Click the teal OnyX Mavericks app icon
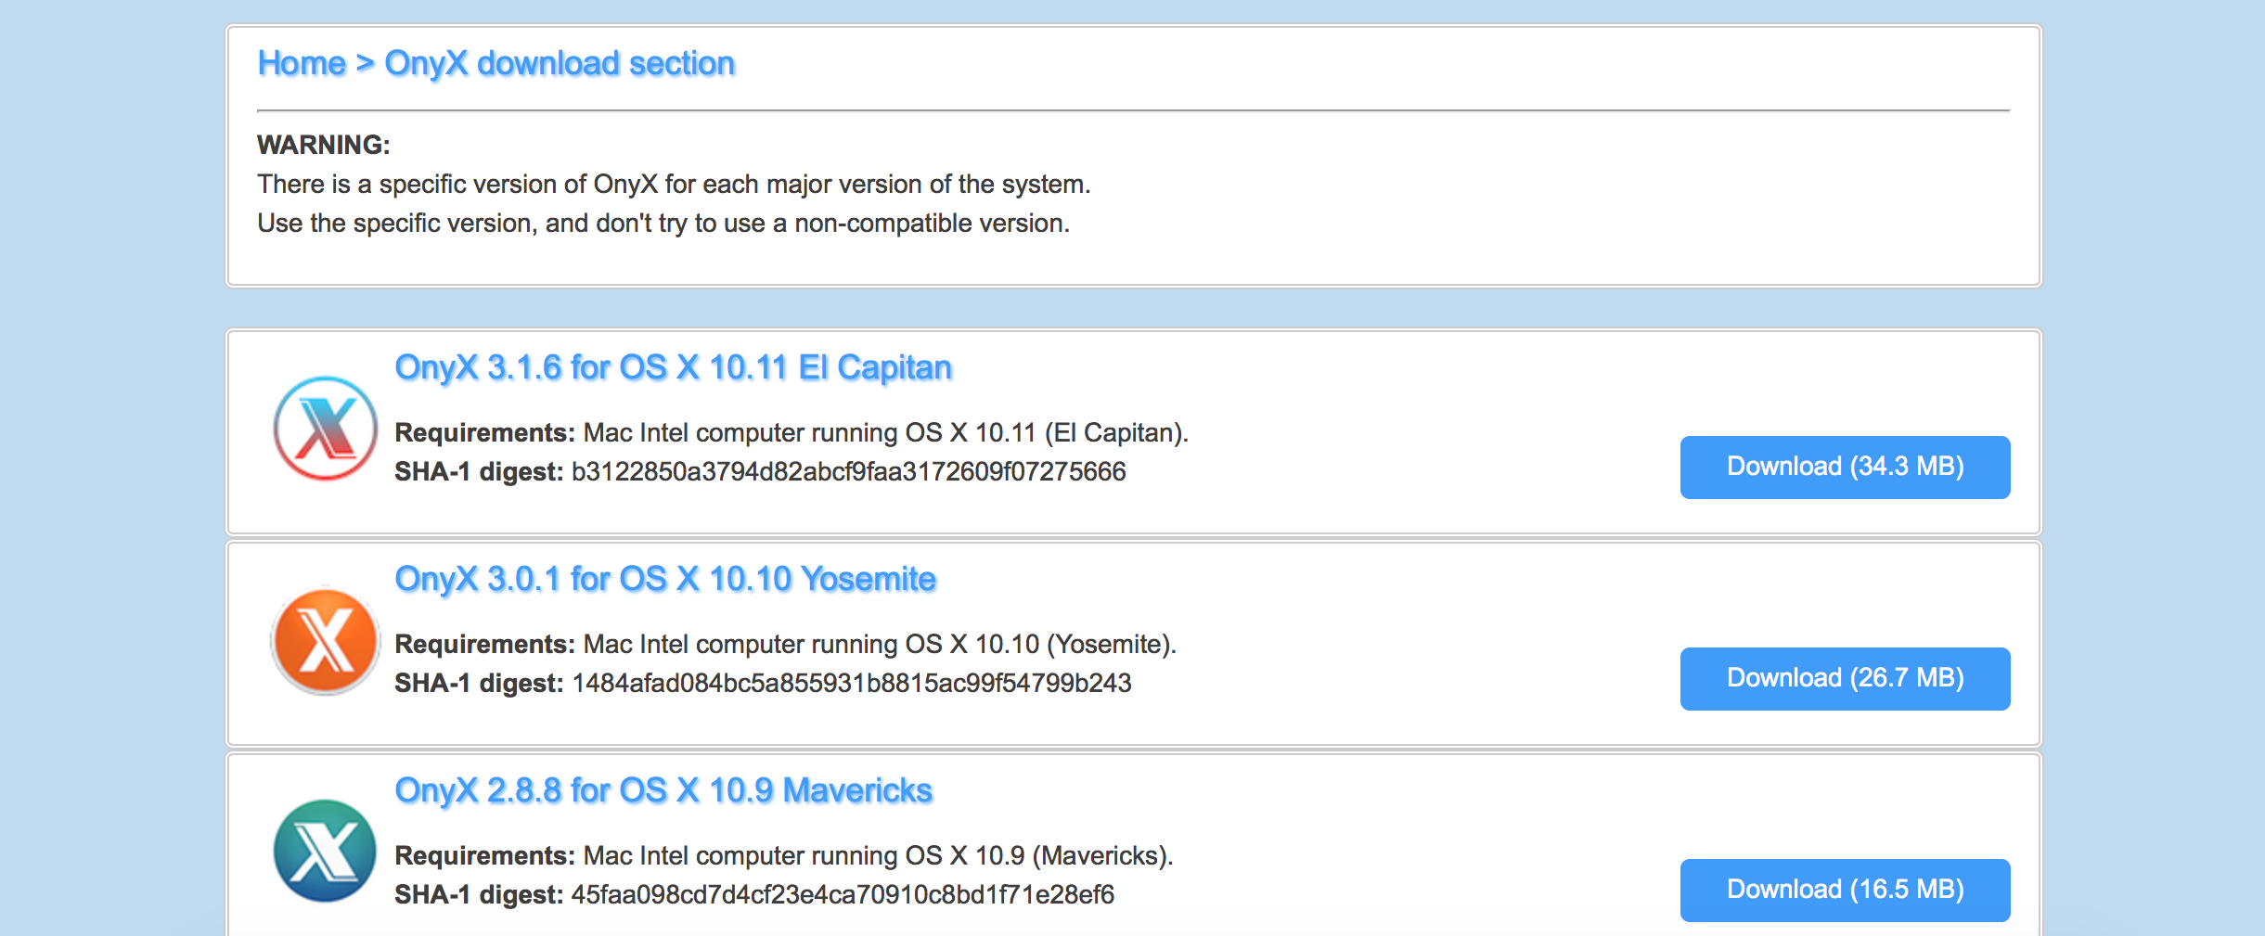This screenshot has height=936, width=2265. coord(325,852)
